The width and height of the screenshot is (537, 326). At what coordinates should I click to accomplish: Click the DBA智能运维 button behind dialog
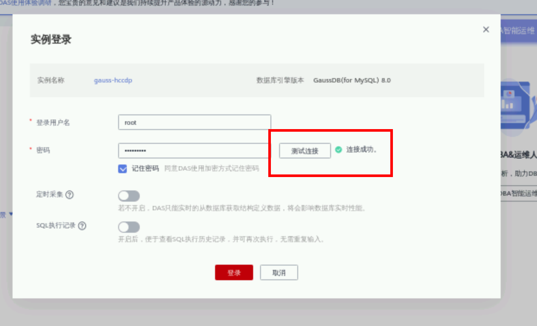(518, 193)
